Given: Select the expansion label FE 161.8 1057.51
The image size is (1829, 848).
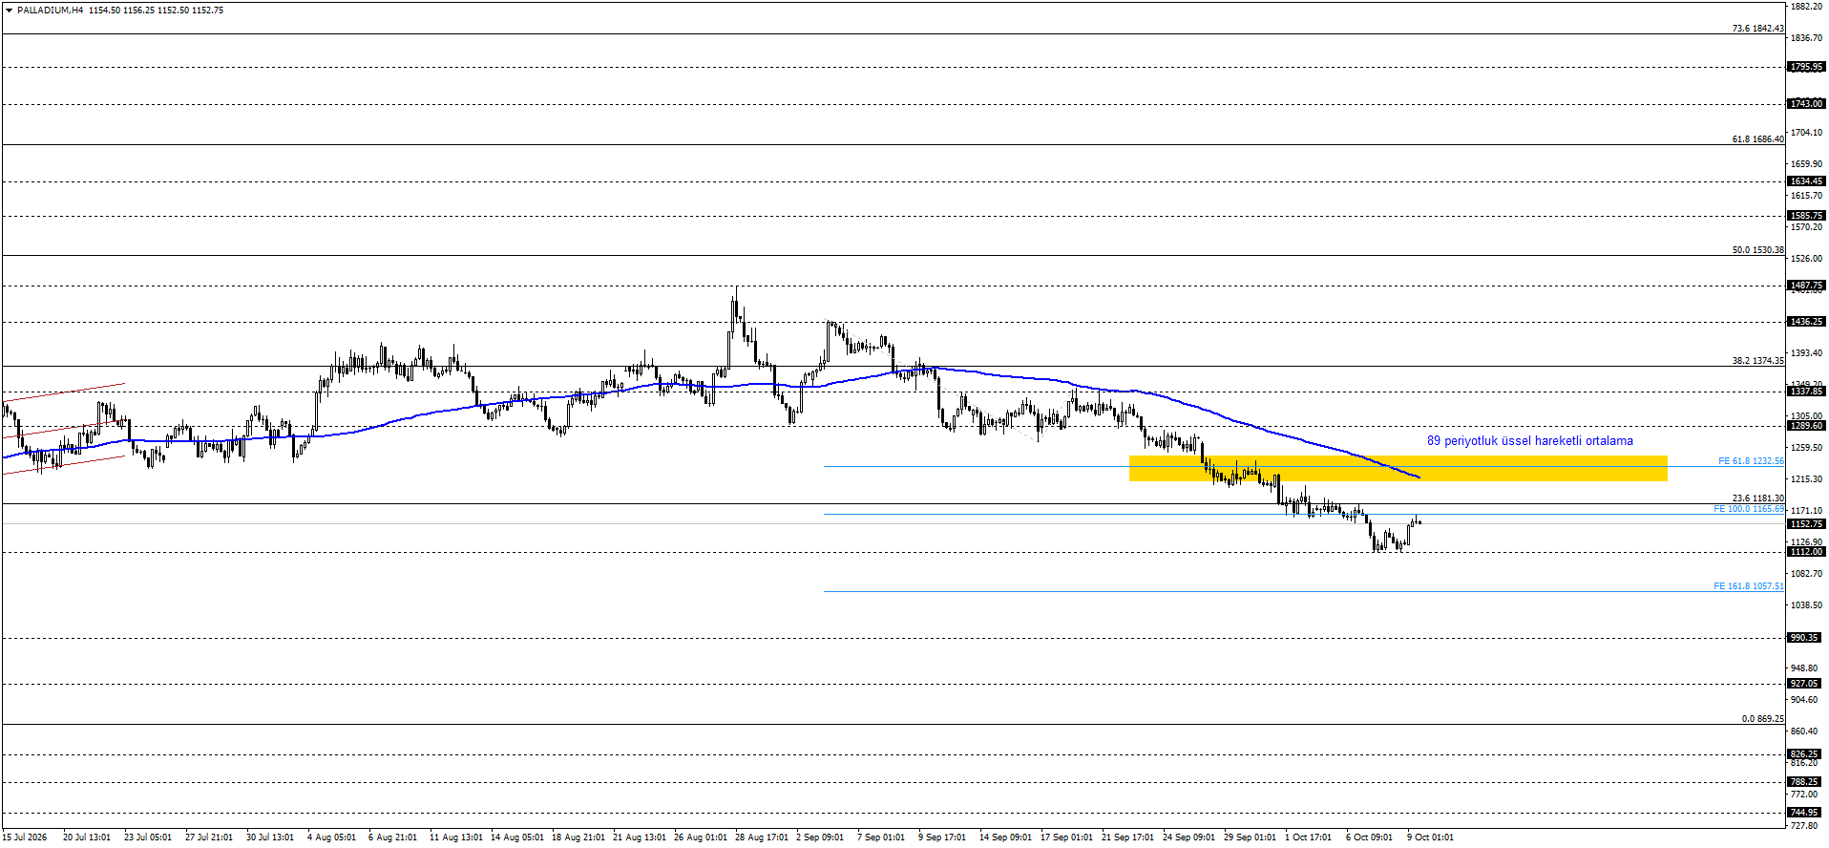Looking at the screenshot, I should [1748, 586].
